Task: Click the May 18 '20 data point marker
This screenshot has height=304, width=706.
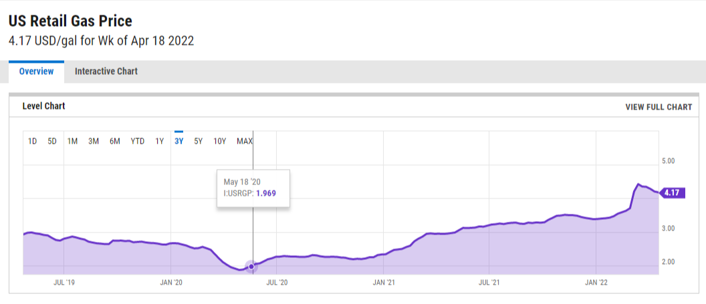Action: [251, 267]
